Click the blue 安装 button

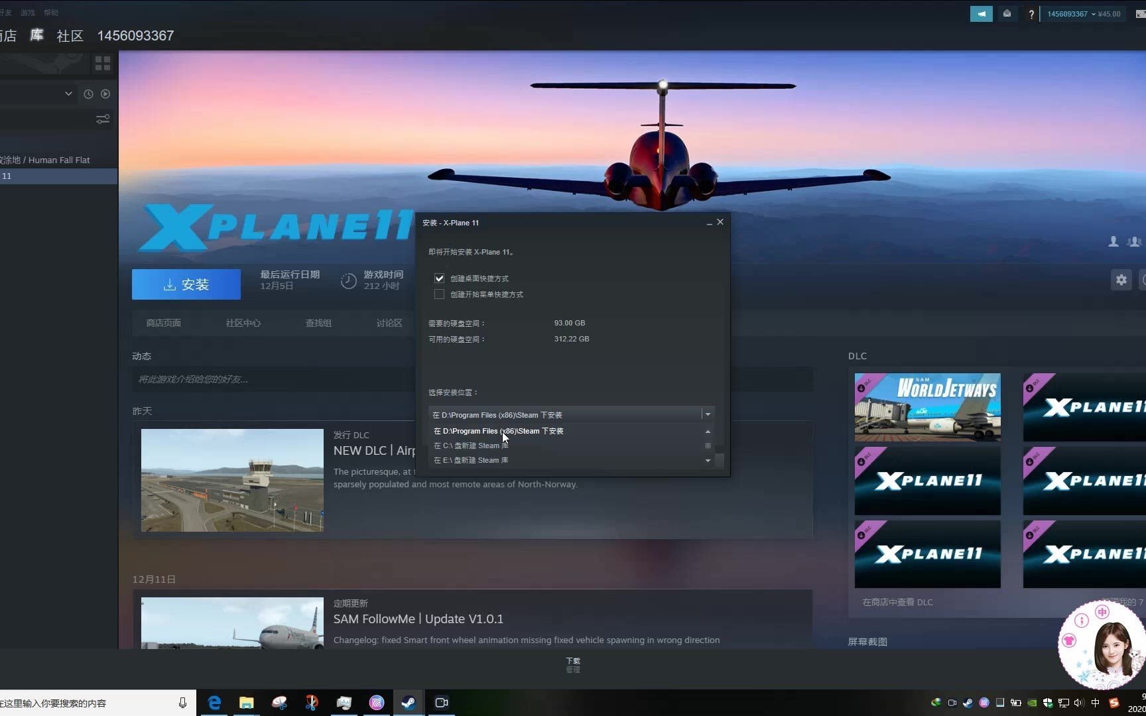pos(186,284)
